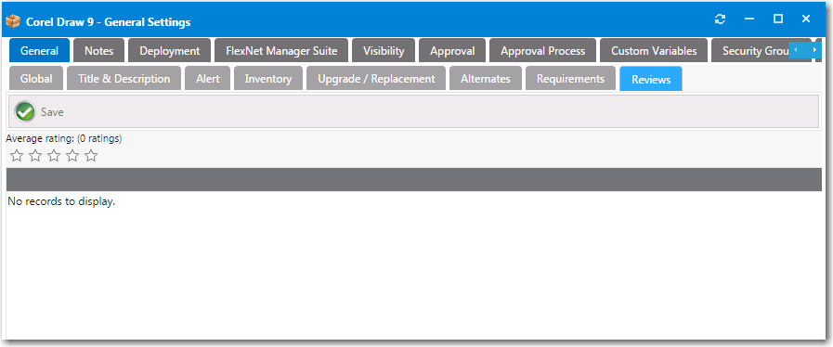The width and height of the screenshot is (833, 347).
Task: Open Title & Description sub-tab
Action: [124, 79]
